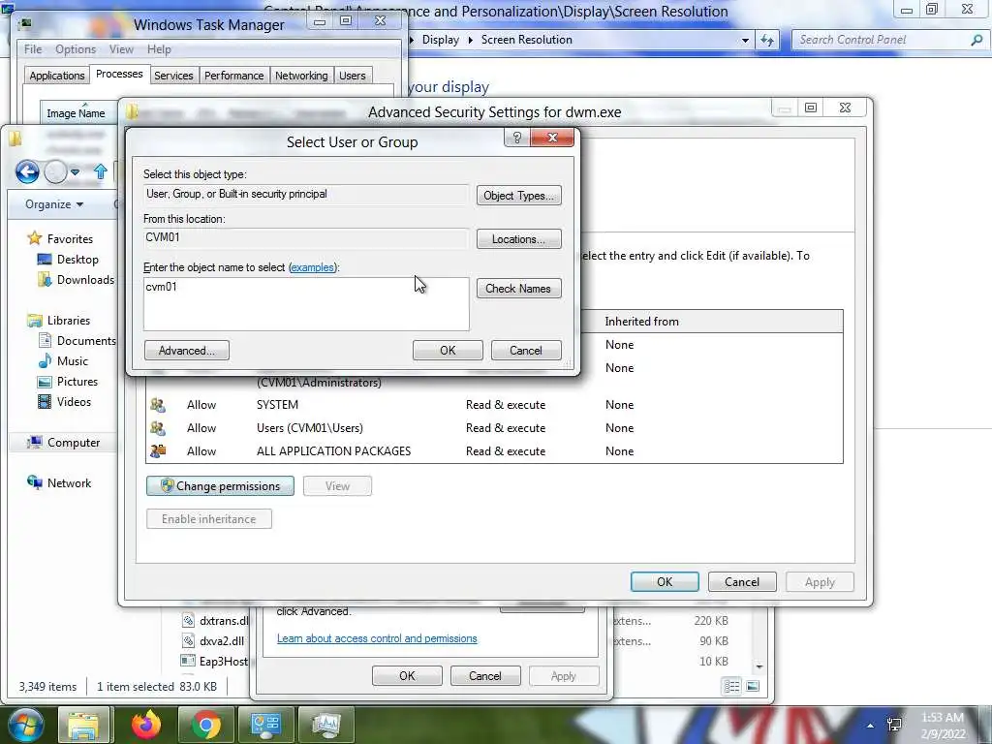Switch to the Applications tab in Task Manager
This screenshot has height=744, width=992.
(57, 76)
